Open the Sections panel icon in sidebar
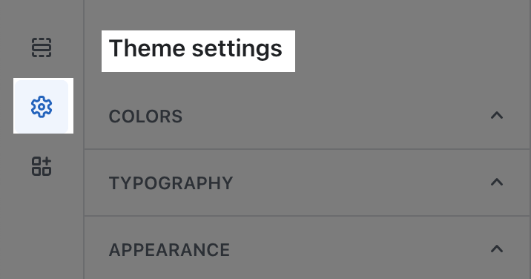Image resolution: width=531 pixels, height=279 pixels. (x=42, y=47)
